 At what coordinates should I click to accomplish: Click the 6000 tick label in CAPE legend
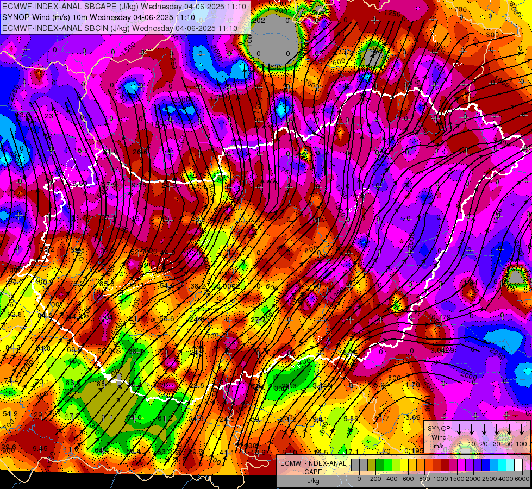point(523,479)
